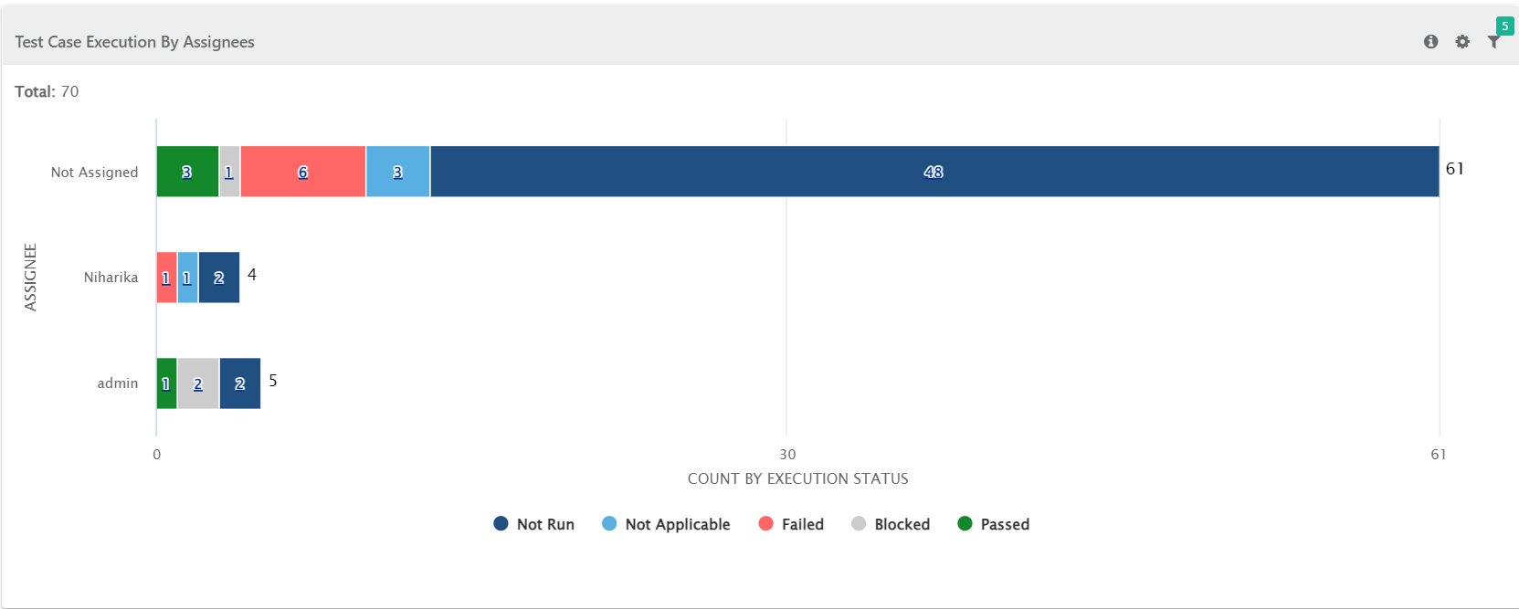Open admin's Blocked count 2 link

pyautogui.click(x=198, y=384)
